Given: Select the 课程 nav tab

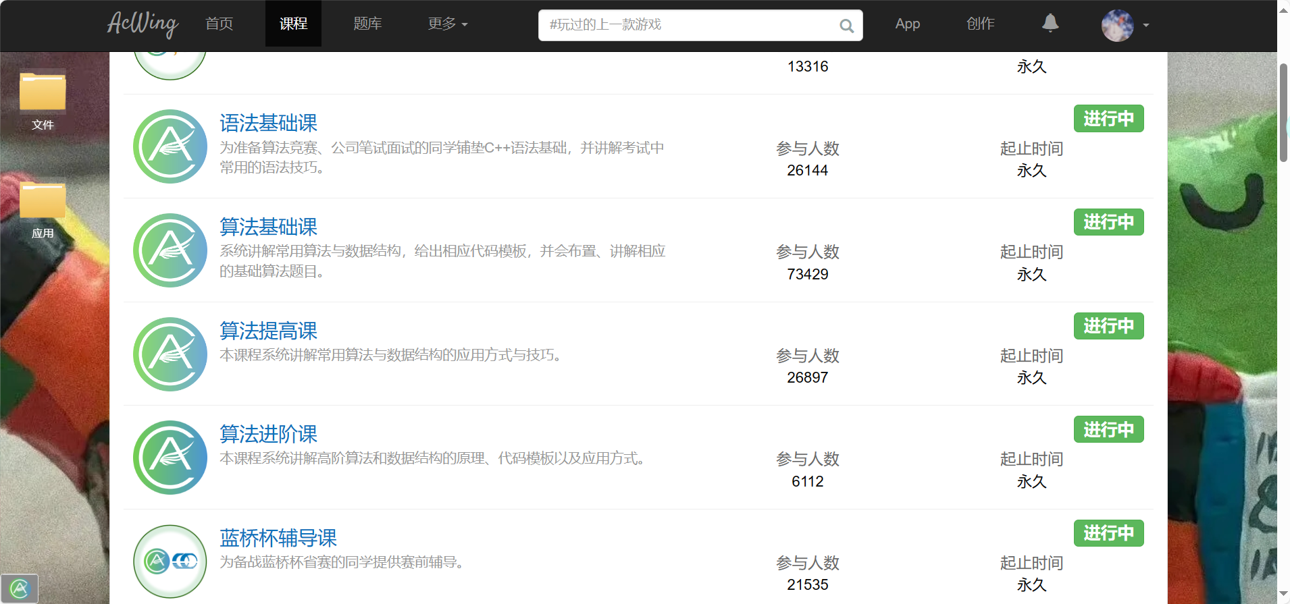Looking at the screenshot, I should pos(293,24).
